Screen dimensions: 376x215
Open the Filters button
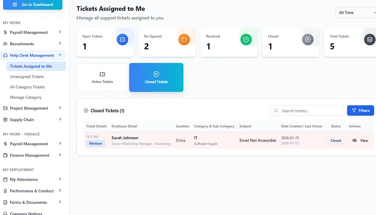point(360,111)
